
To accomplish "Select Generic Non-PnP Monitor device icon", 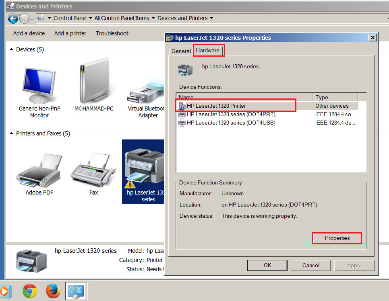I will tap(39, 86).
